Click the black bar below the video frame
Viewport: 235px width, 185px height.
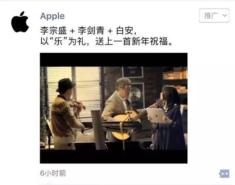click(x=114, y=156)
